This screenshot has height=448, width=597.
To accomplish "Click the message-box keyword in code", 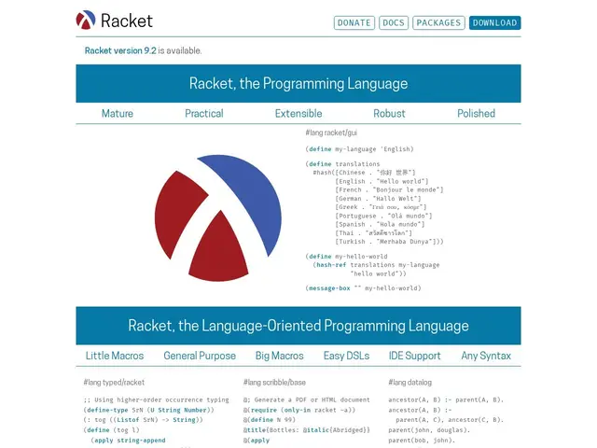I will pos(329,288).
